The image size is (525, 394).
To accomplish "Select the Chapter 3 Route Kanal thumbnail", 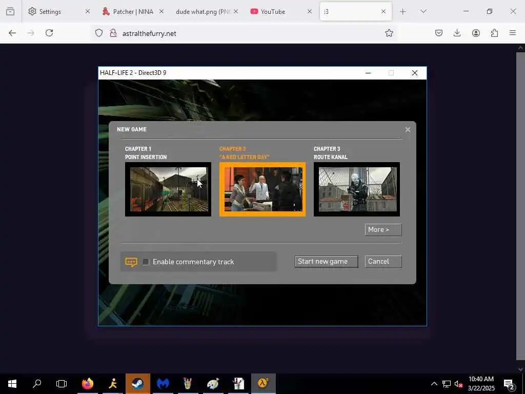I will pyautogui.click(x=357, y=189).
